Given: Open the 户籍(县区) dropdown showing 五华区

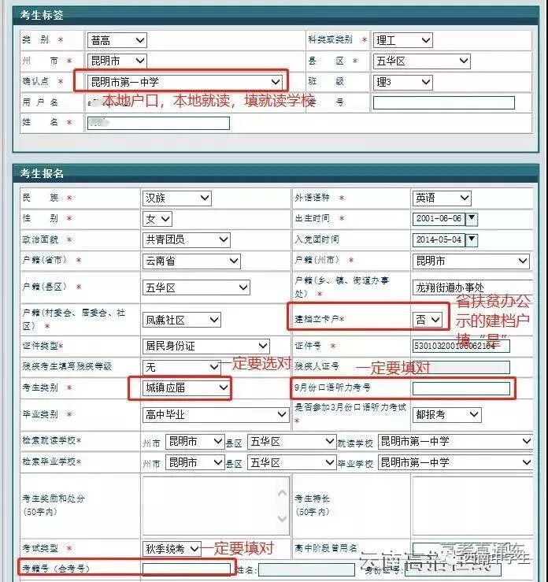Looking at the screenshot, I should [x=196, y=287].
